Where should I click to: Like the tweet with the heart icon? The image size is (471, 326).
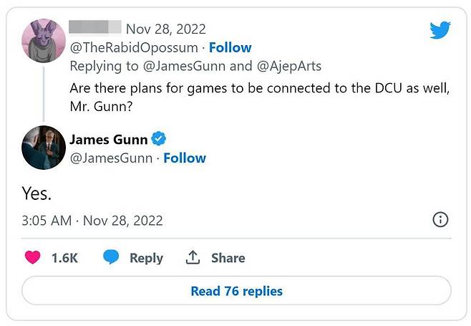coord(33,258)
